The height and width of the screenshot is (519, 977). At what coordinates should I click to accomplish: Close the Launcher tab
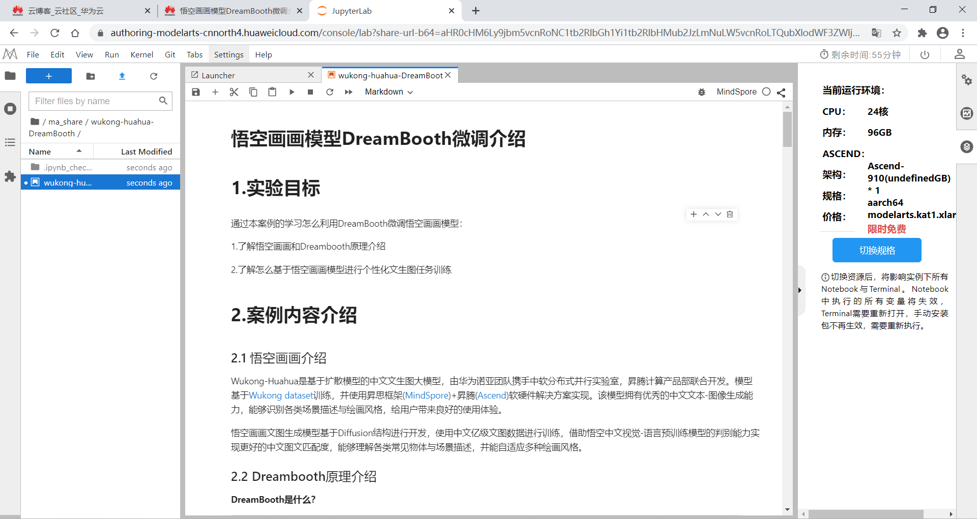click(311, 75)
